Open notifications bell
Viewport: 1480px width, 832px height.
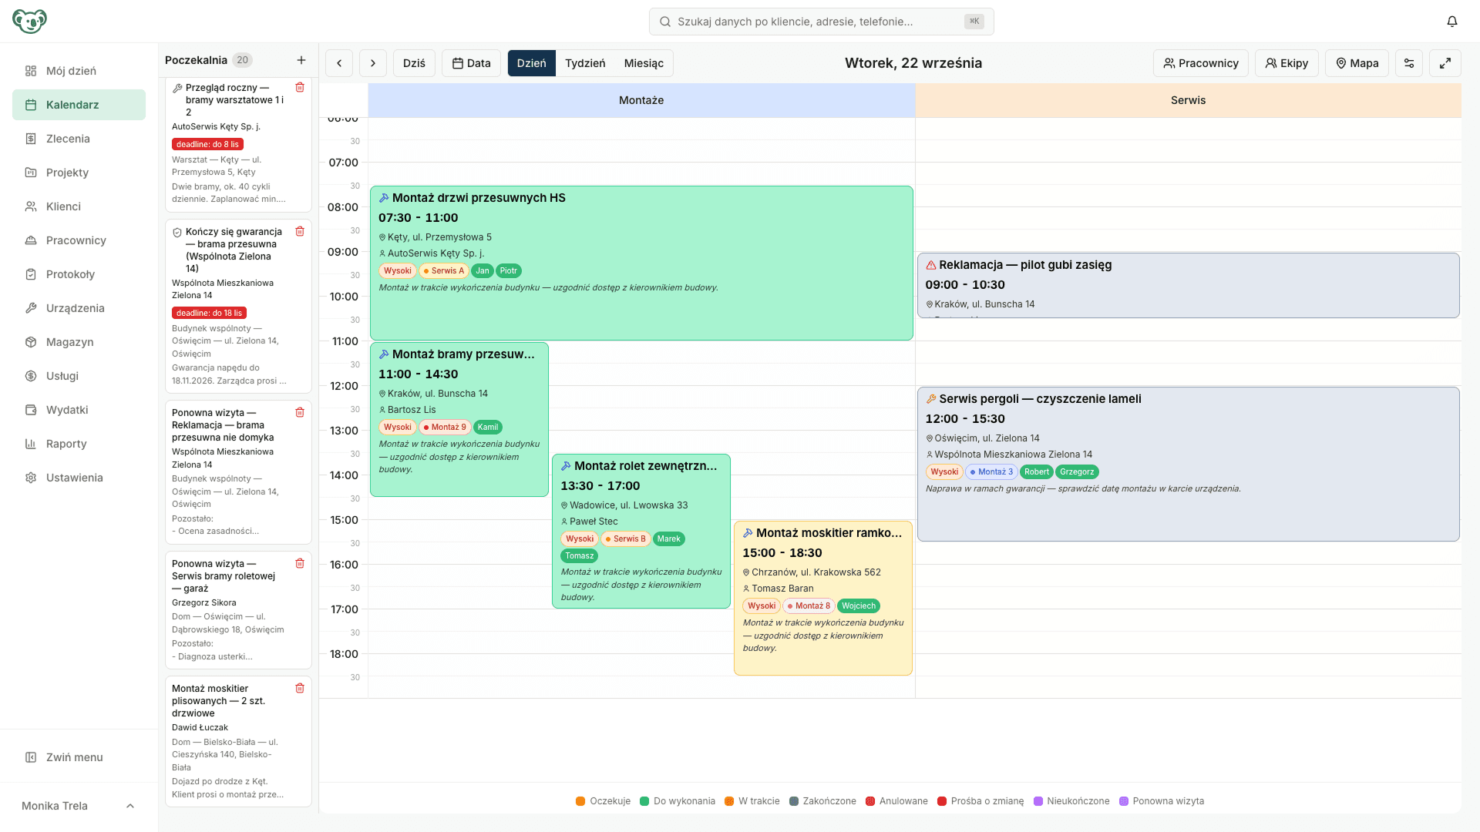(1452, 22)
